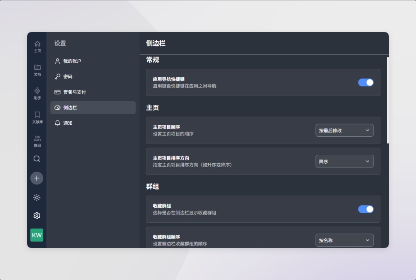Click the toggle icon beside 侧边栏

click(57, 108)
